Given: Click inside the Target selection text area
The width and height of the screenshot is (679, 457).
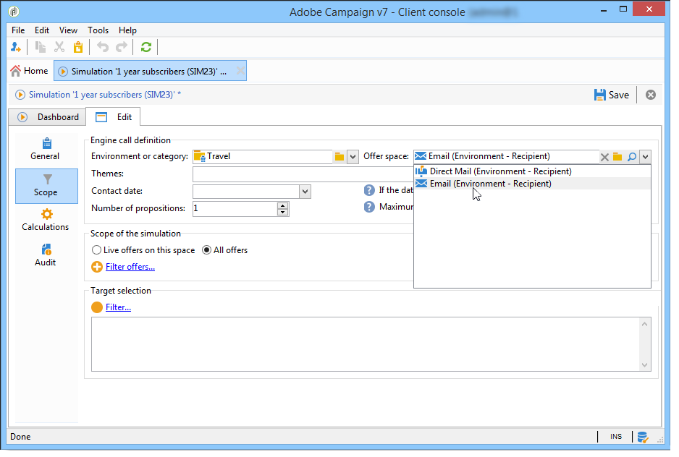Looking at the screenshot, I should click(x=366, y=345).
